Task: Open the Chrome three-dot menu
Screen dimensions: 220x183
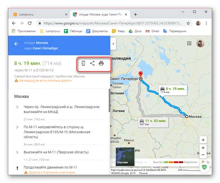Action: click(x=206, y=23)
